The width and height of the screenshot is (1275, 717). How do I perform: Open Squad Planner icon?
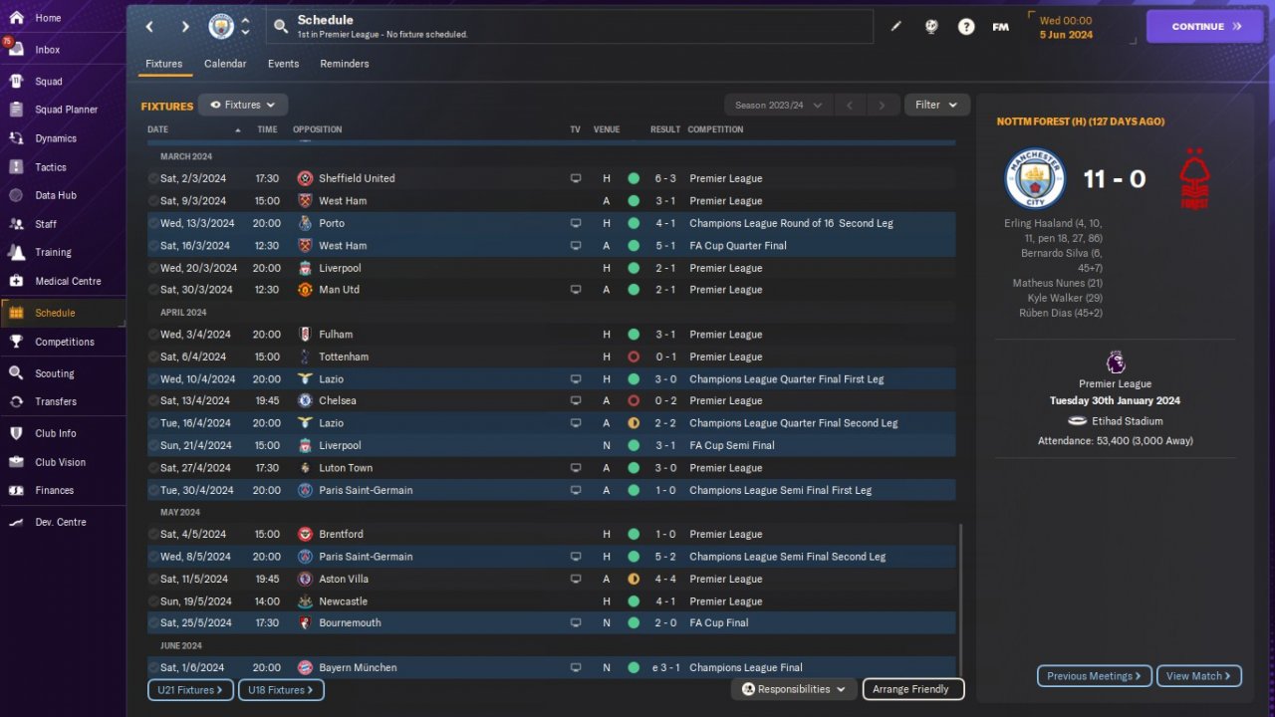click(16, 110)
